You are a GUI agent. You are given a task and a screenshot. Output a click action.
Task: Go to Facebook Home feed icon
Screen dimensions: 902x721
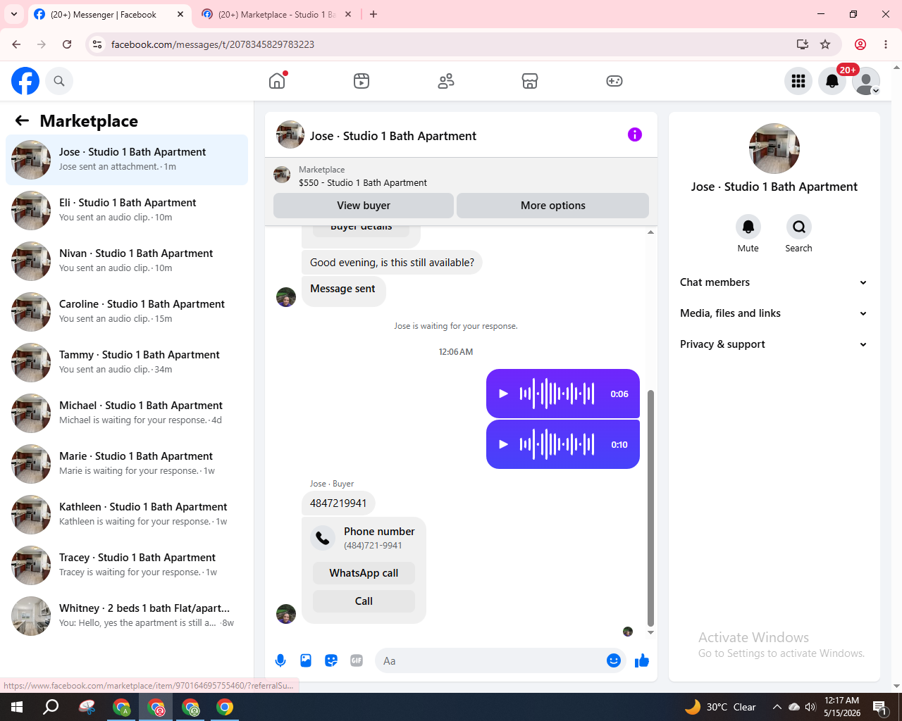(277, 81)
